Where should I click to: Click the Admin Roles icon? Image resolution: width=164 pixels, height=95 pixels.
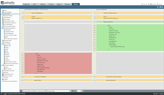click(3, 19)
